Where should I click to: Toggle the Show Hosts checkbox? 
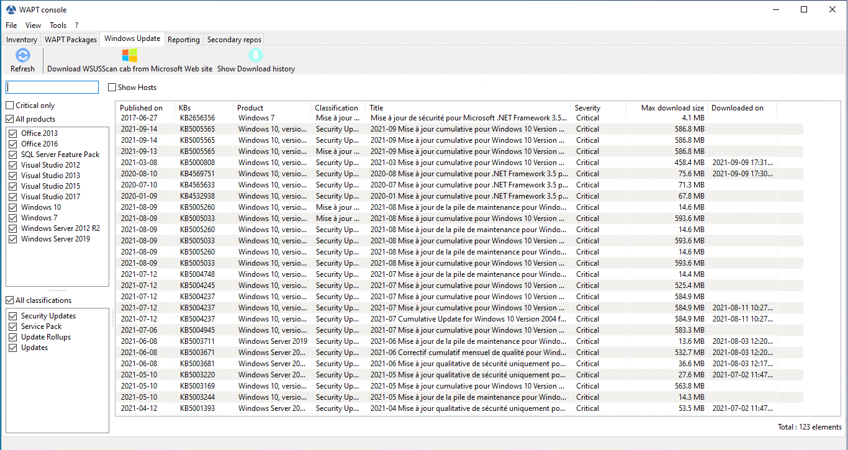(x=112, y=88)
